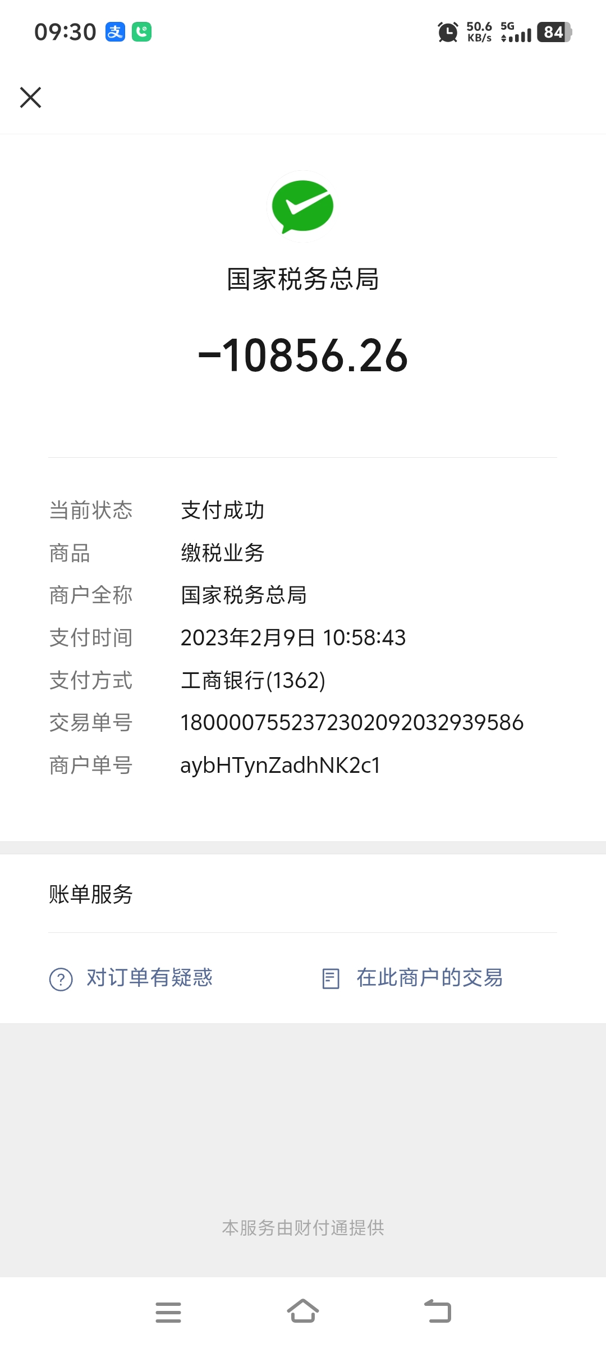This screenshot has width=606, height=1348.
Task: Close the payment detail page with X
Action: pos(30,97)
